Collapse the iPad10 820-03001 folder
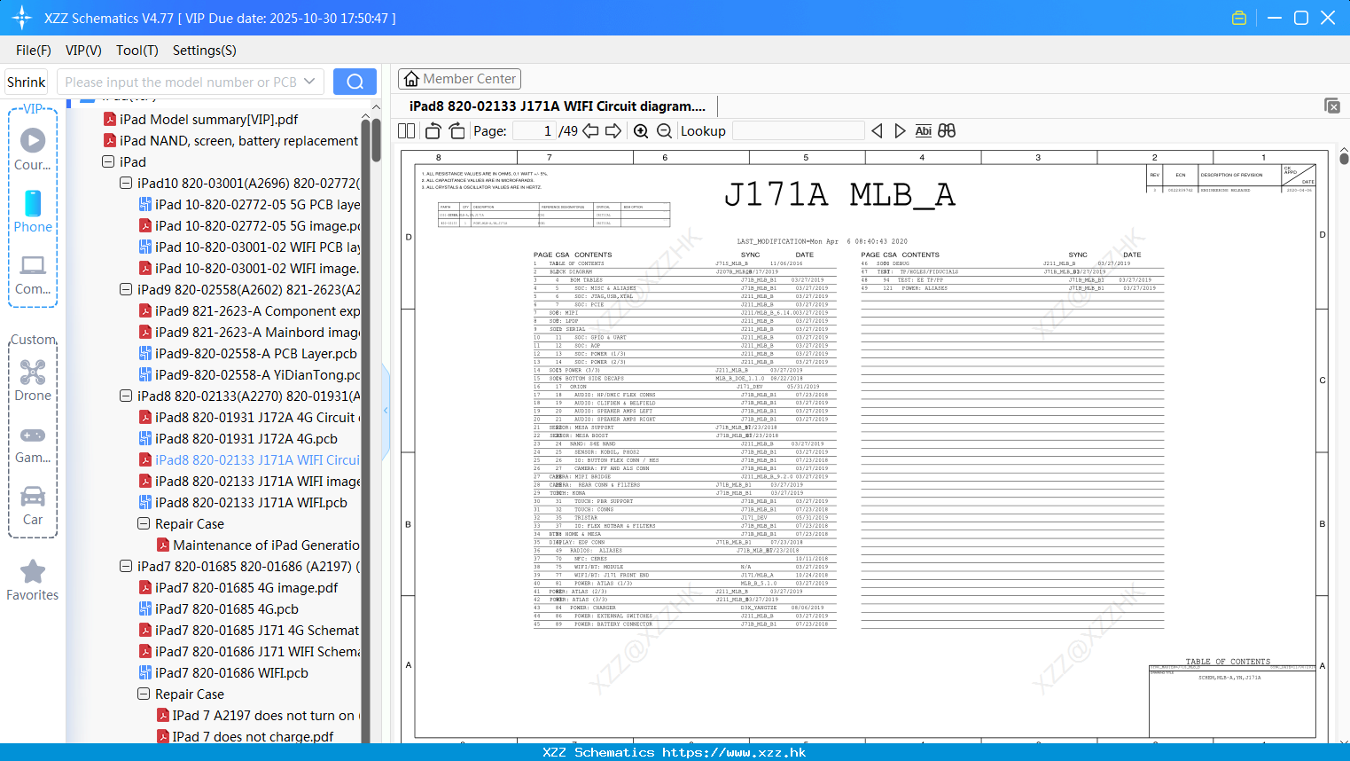The height and width of the screenshot is (761, 1350). pyautogui.click(x=126, y=183)
